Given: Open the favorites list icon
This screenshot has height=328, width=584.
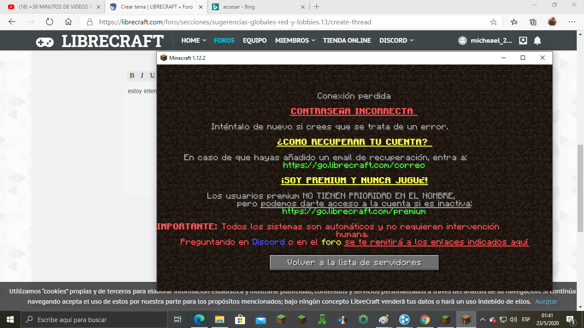Looking at the screenshot, I should pos(514,22).
